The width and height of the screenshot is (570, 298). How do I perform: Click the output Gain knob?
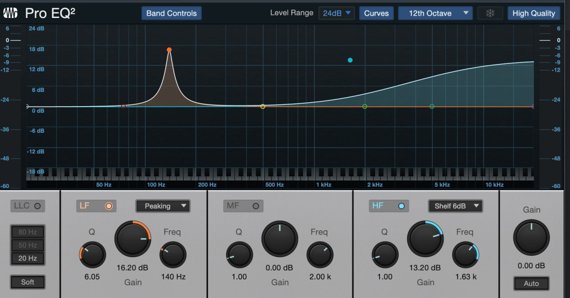pyautogui.click(x=532, y=238)
